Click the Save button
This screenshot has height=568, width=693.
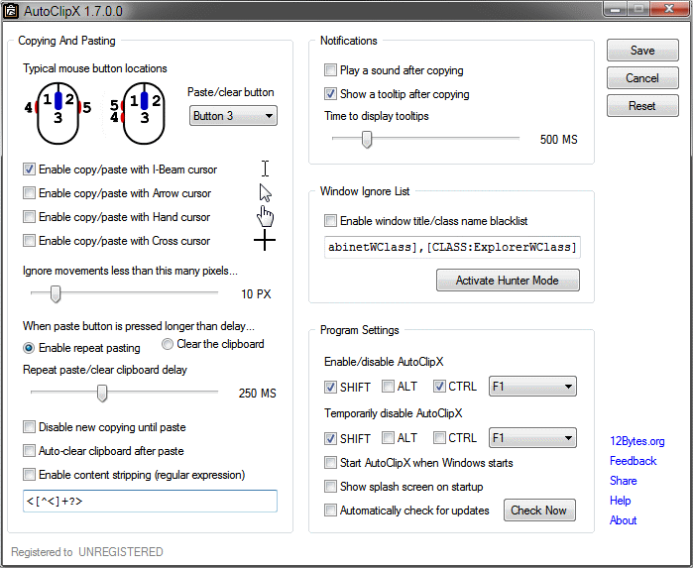pos(642,51)
